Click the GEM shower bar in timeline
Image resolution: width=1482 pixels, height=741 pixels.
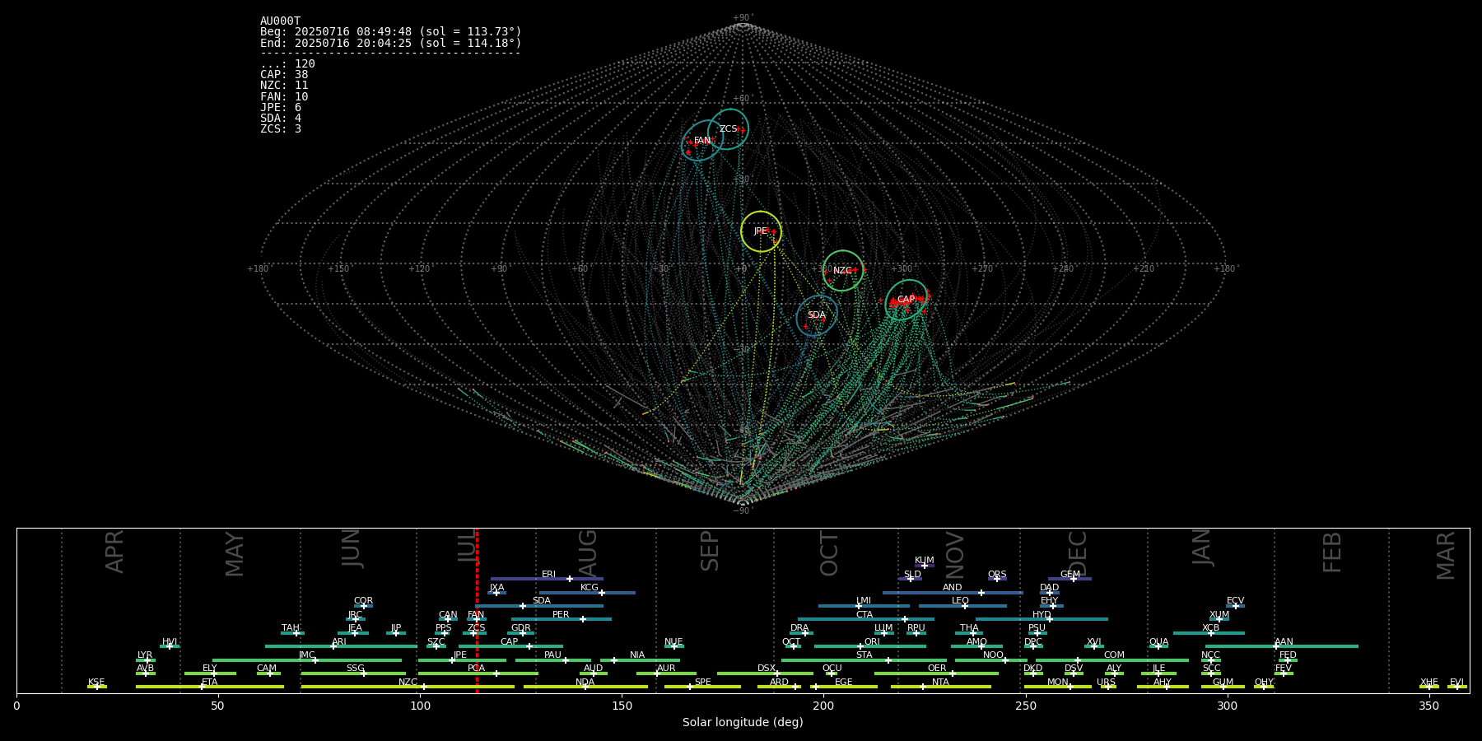point(1070,579)
